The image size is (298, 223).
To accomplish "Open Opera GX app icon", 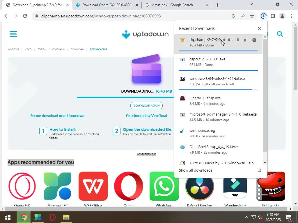I will (x=22, y=186).
